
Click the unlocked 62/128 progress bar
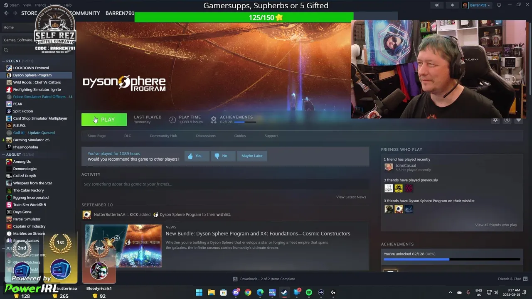(451, 260)
